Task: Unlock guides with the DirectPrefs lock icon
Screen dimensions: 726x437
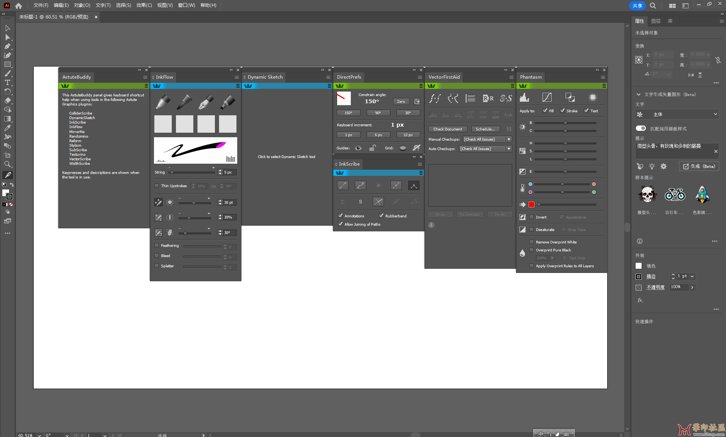Action: pyautogui.click(x=373, y=148)
